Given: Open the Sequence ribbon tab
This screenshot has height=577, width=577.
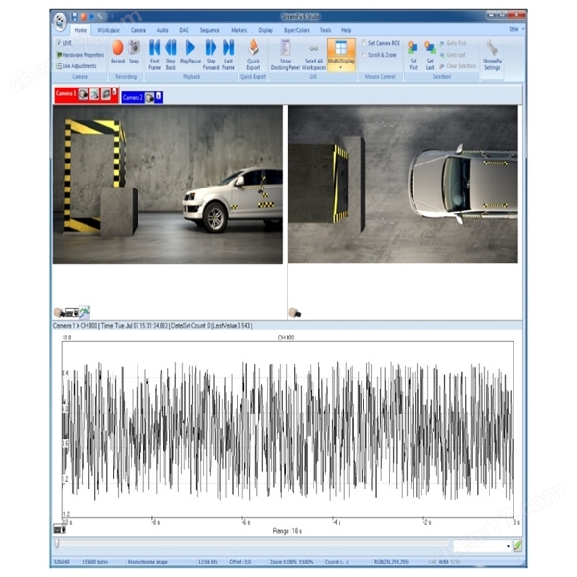Looking at the screenshot, I should [210, 30].
